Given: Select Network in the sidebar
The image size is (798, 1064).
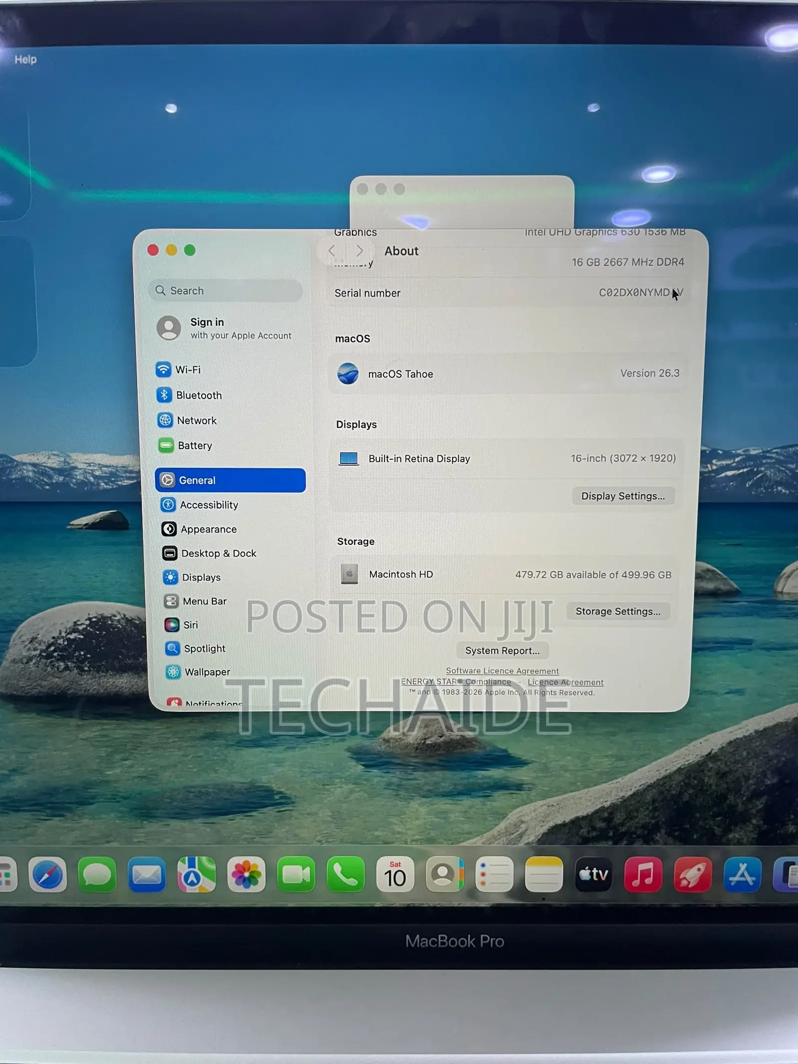Looking at the screenshot, I should pyautogui.click(x=187, y=421).
